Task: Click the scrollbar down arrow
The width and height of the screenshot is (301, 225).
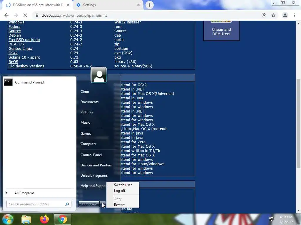Action: click(x=298, y=211)
